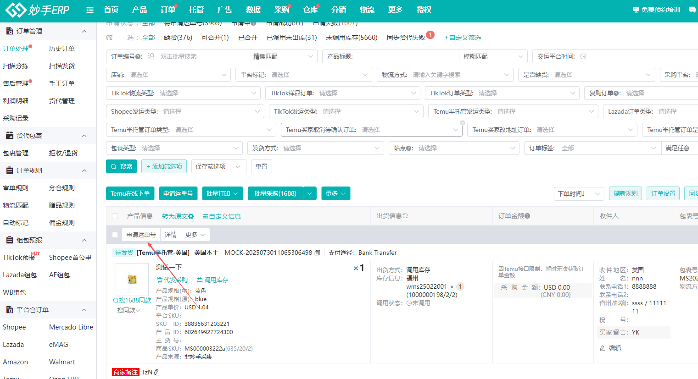Viewport: 698px width, 379px height.
Task: Click the 妙手ERP logo
Action: 38,10
